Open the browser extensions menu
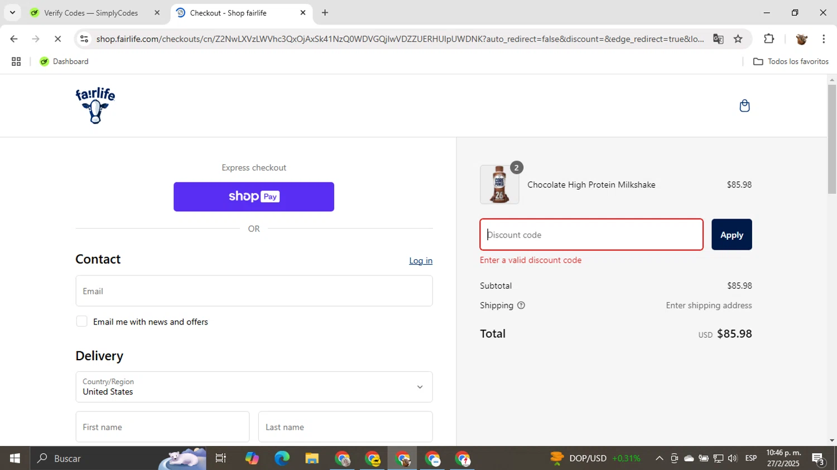 point(769,39)
